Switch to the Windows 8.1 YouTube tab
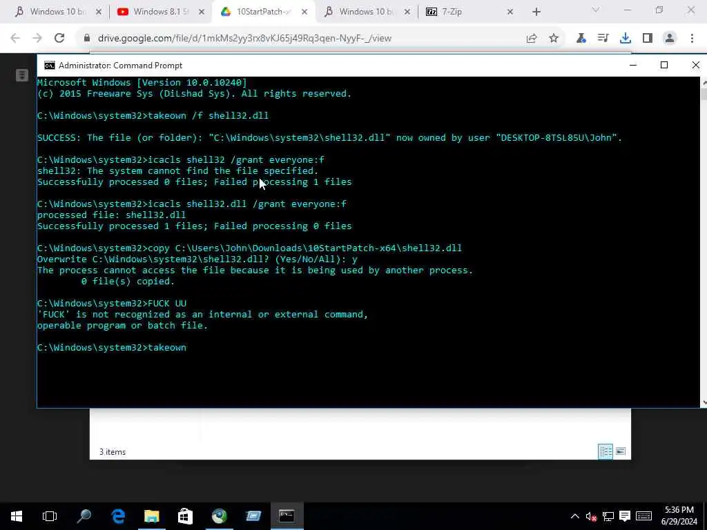707x530 pixels. click(x=153, y=12)
